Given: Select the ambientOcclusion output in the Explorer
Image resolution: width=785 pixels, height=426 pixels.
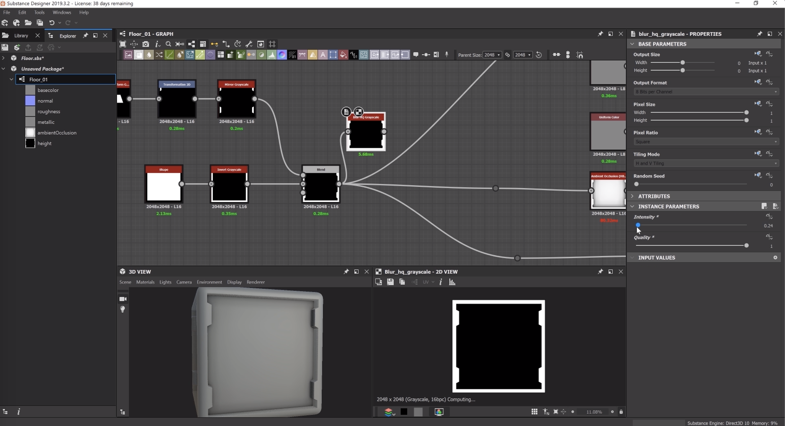Looking at the screenshot, I should coord(57,133).
